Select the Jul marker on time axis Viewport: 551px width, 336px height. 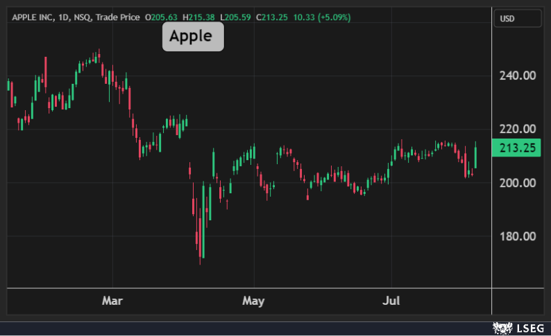[x=390, y=301]
